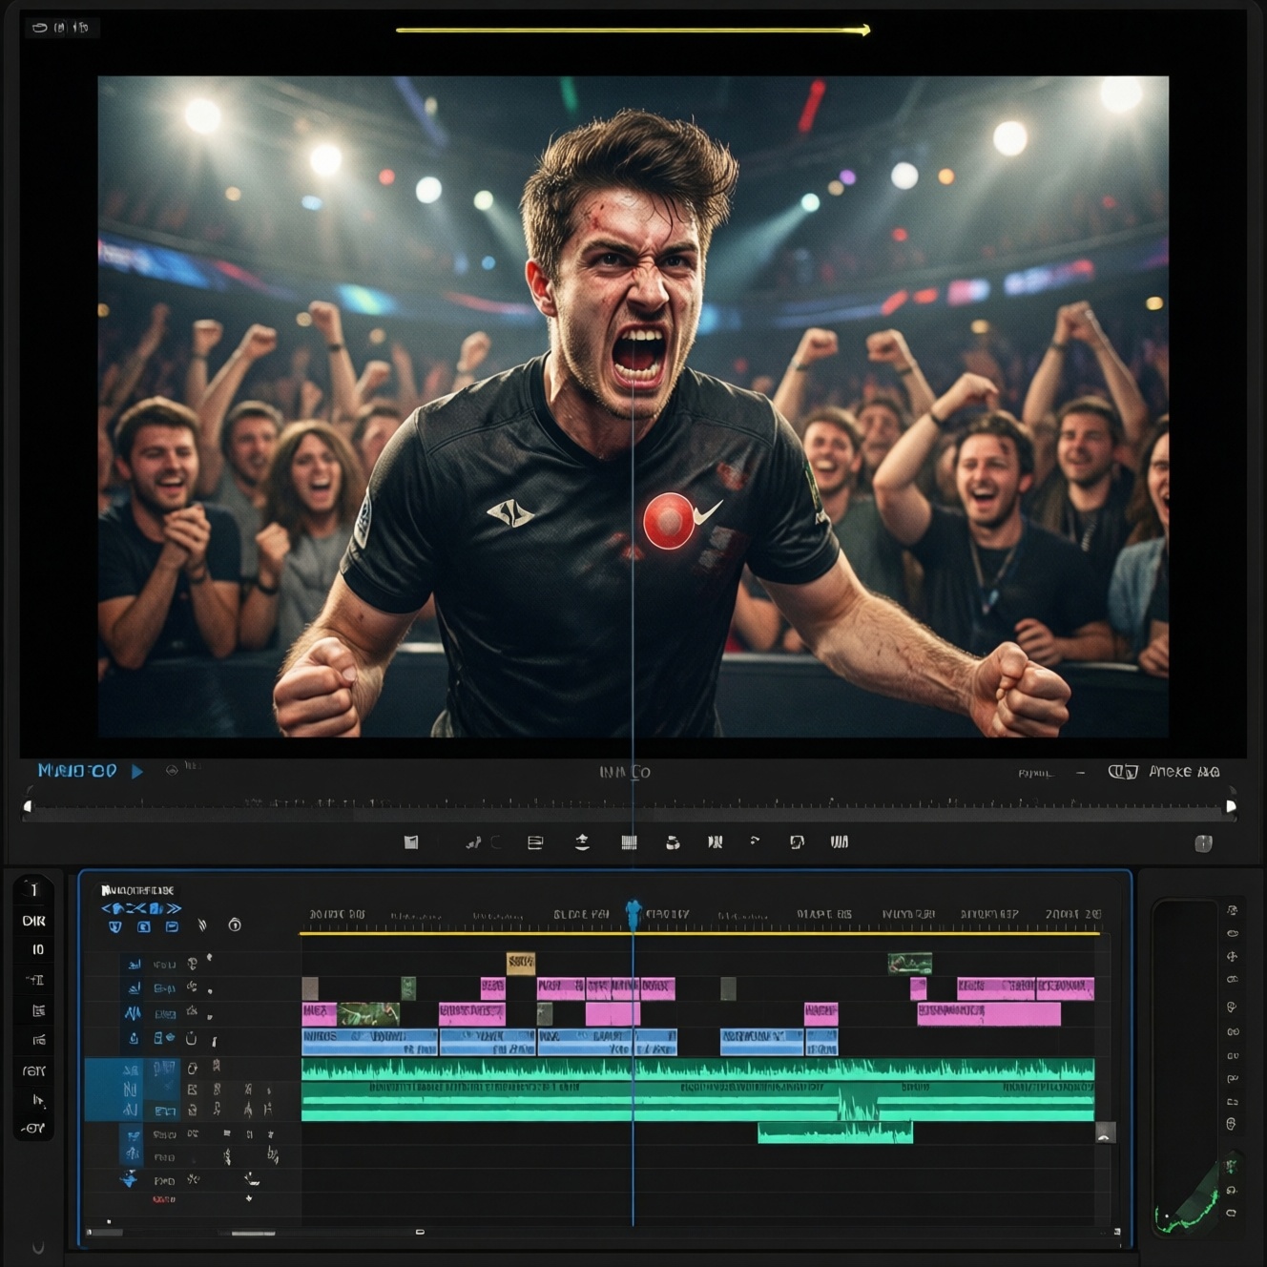Open the sequence name tab atop the timeline panel

138,890
